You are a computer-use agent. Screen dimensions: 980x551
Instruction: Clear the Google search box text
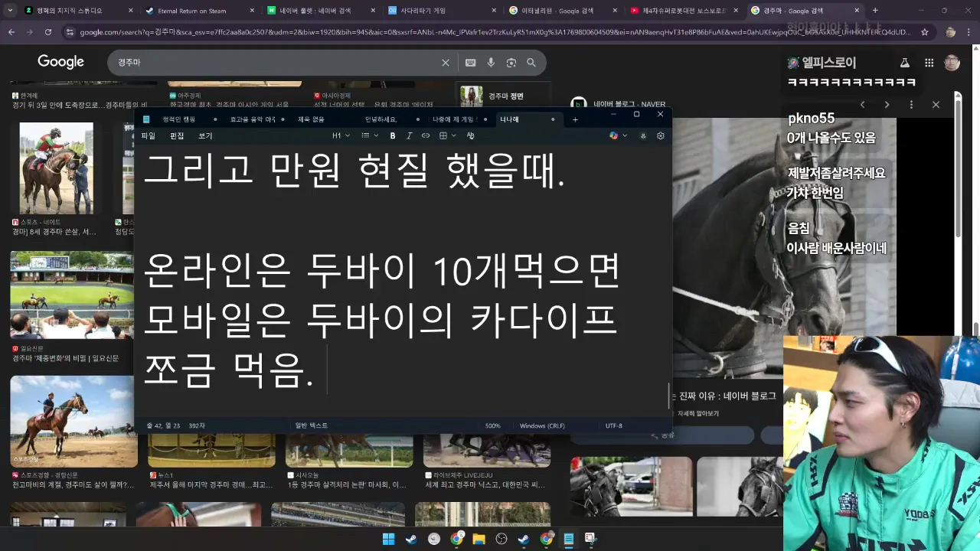446,63
